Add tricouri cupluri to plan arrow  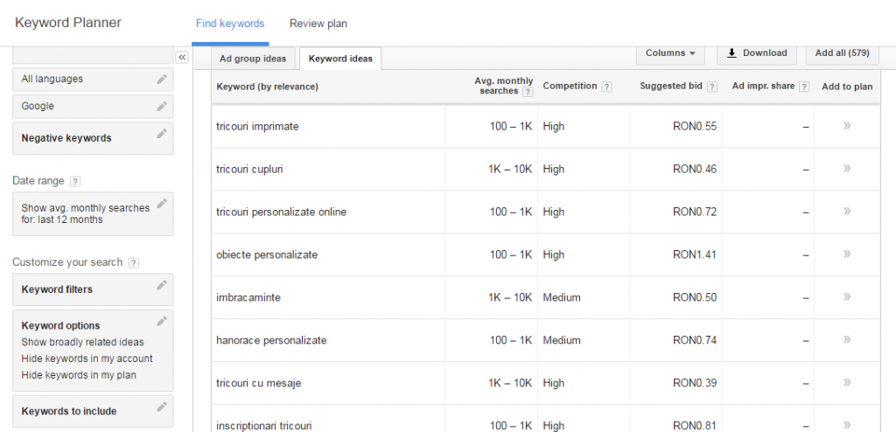[x=847, y=168]
